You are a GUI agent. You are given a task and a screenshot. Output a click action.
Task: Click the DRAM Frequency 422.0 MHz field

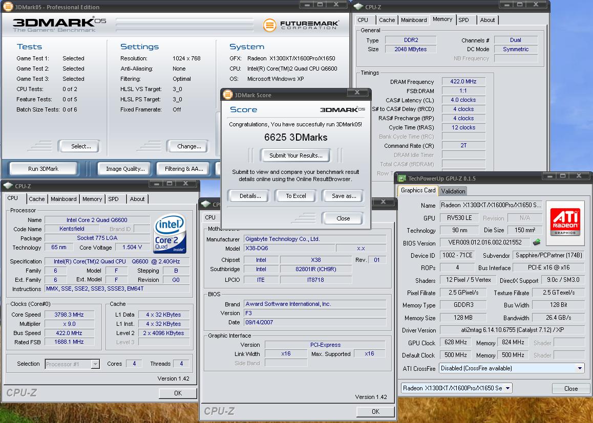pos(463,81)
